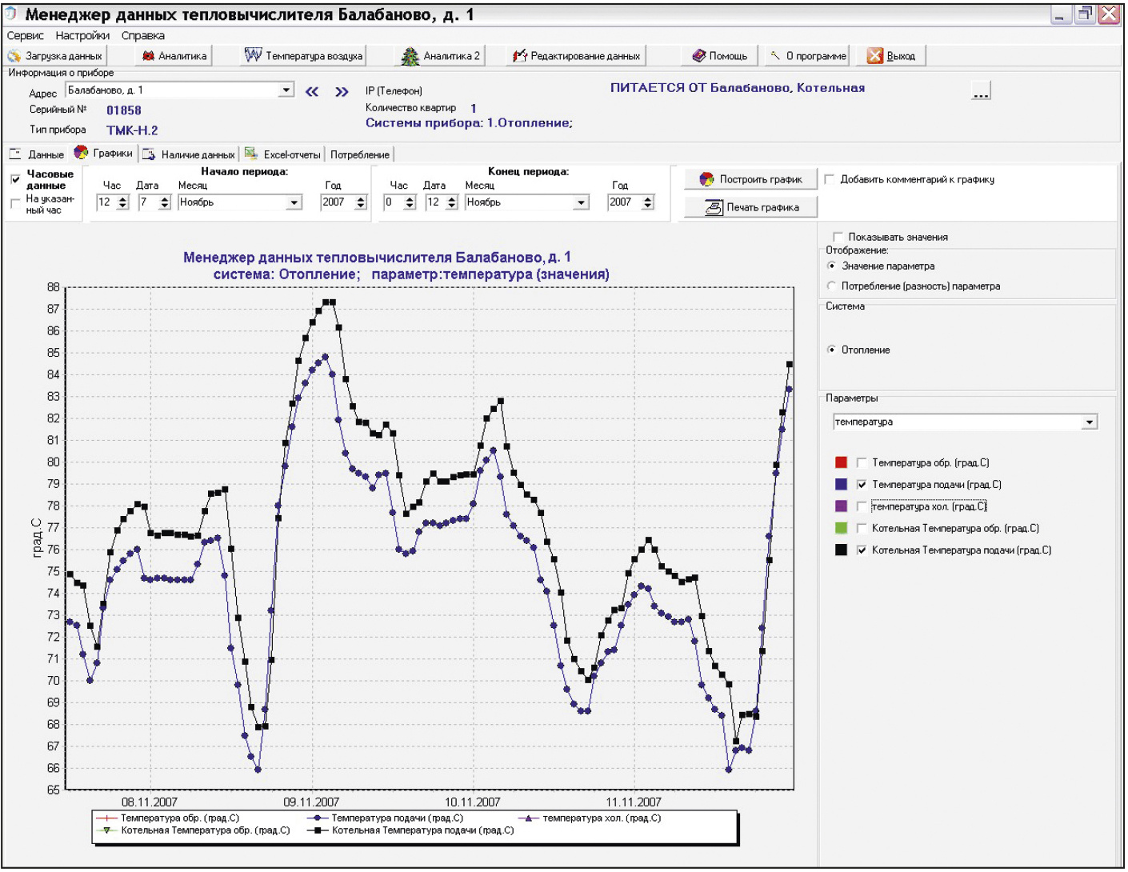The width and height of the screenshot is (1128, 872).
Task: Switch to the Excel-отчеты tab
Action: [282, 154]
